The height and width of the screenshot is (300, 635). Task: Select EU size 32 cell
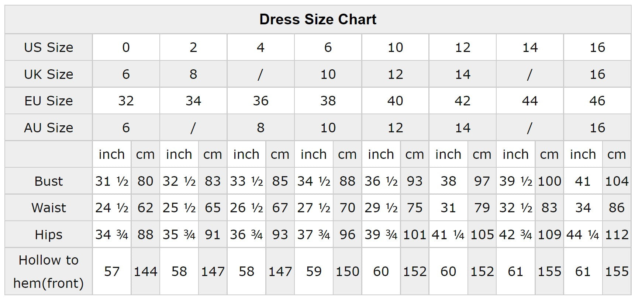pos(126,101)
